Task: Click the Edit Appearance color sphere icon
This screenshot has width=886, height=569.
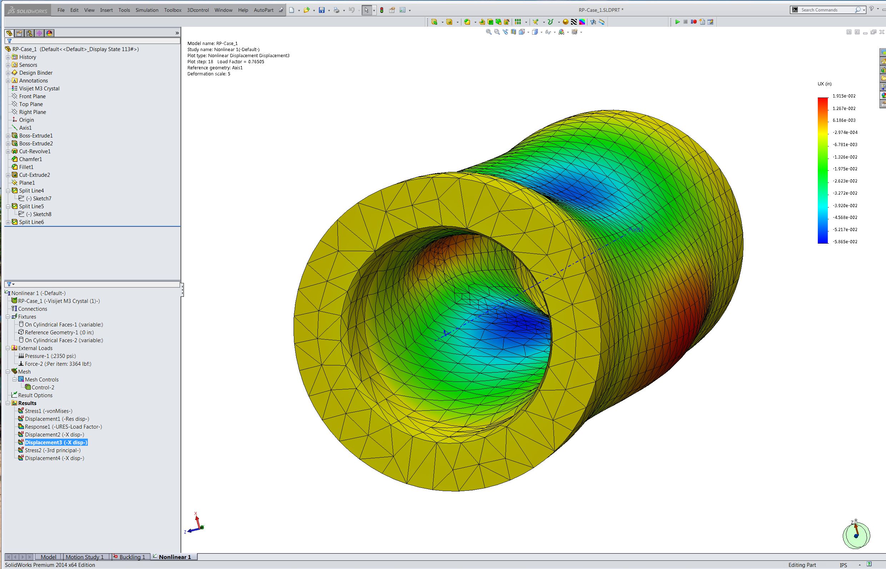Action: (561, 32)
